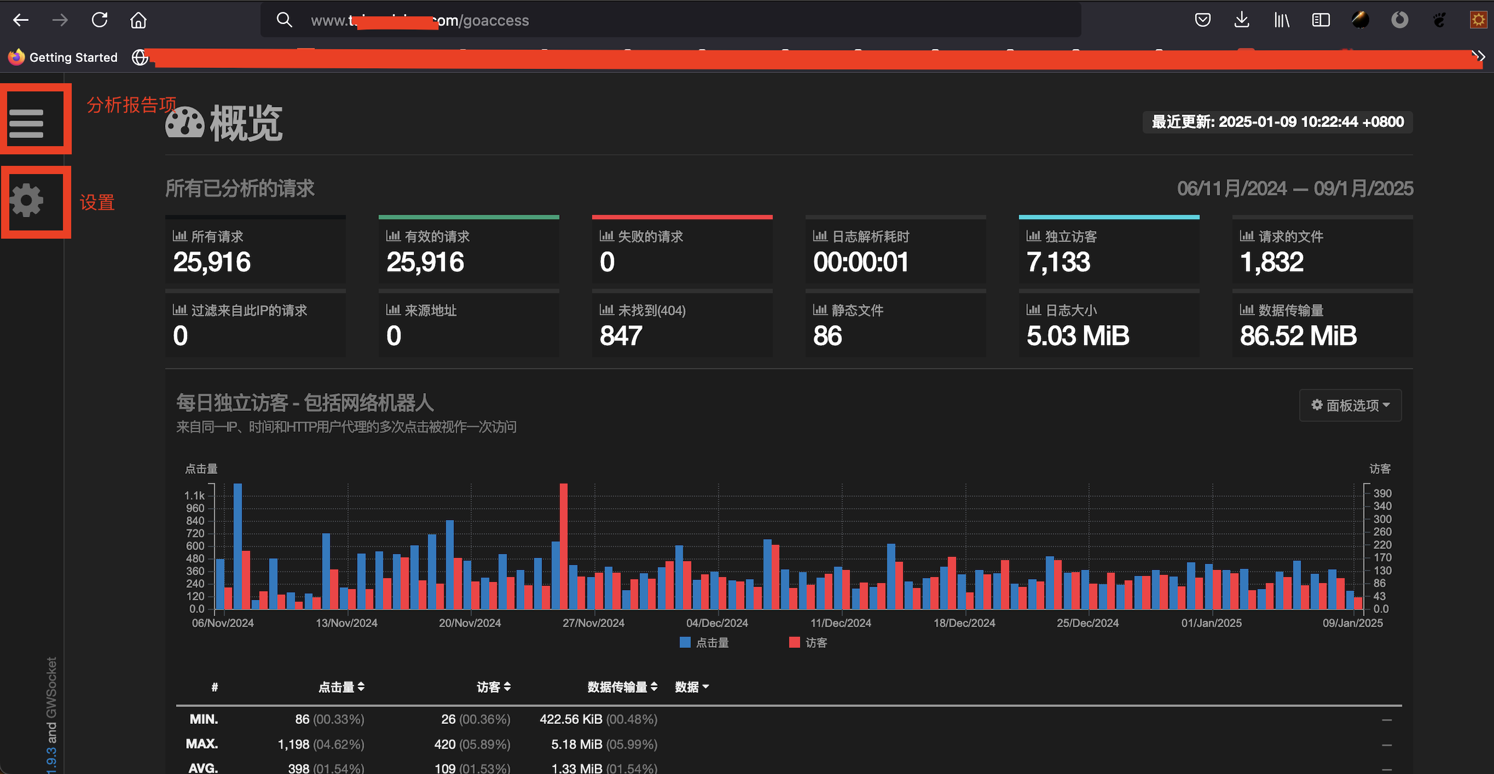Screen dimensions: 1494x774
Task: Open the Pocket save icon
Action: click(1202, 20)
